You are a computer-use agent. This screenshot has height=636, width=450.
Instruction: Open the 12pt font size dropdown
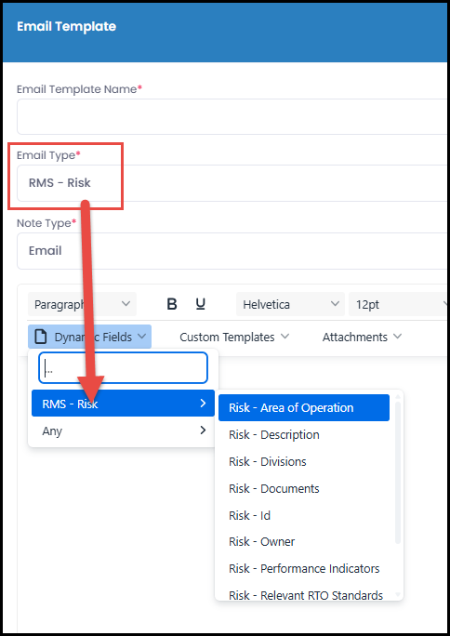point(399,304)
